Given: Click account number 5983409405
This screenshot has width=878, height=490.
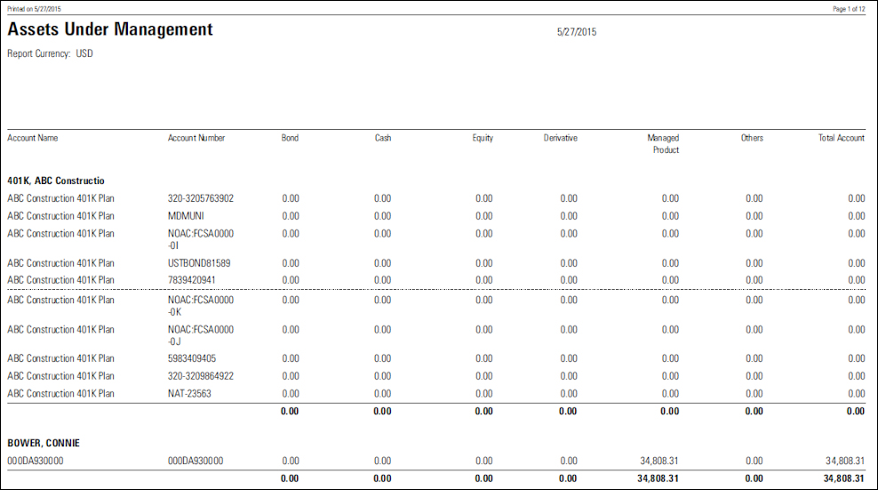Looking at the screenshot, I should click(191, 358).
